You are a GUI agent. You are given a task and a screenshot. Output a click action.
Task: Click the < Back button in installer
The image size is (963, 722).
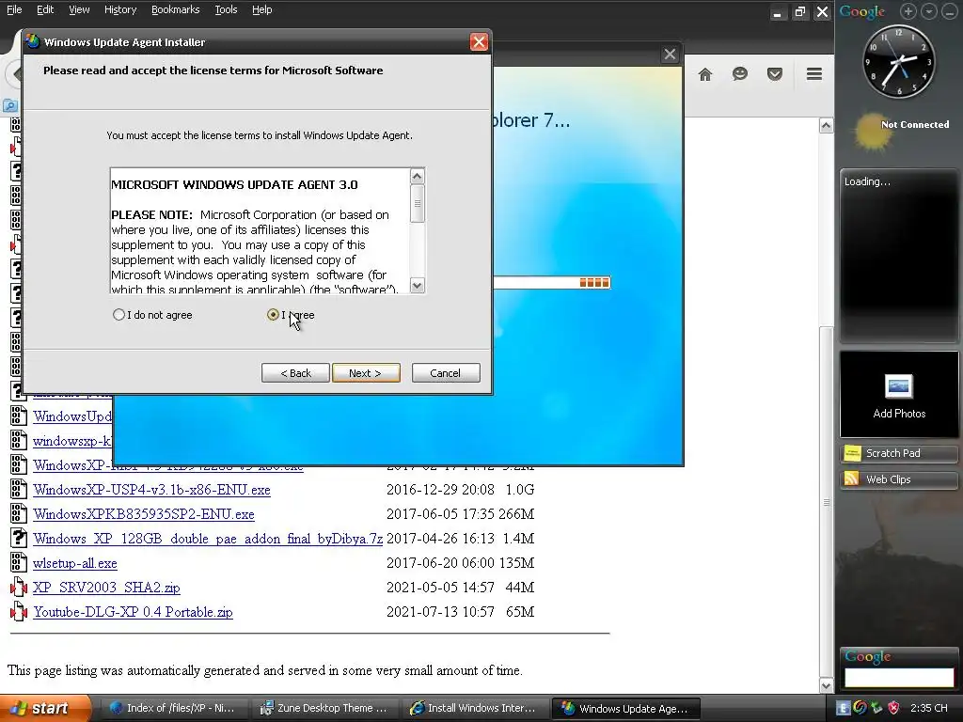tap(295, 372)
